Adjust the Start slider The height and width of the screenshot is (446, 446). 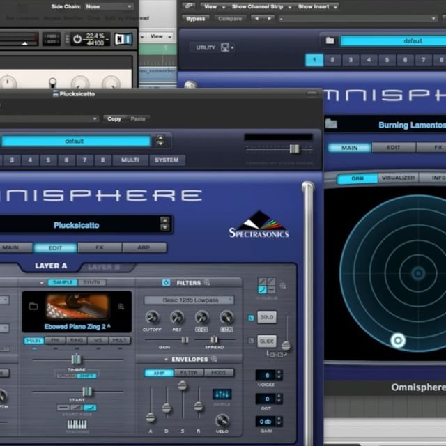[87, 392]
